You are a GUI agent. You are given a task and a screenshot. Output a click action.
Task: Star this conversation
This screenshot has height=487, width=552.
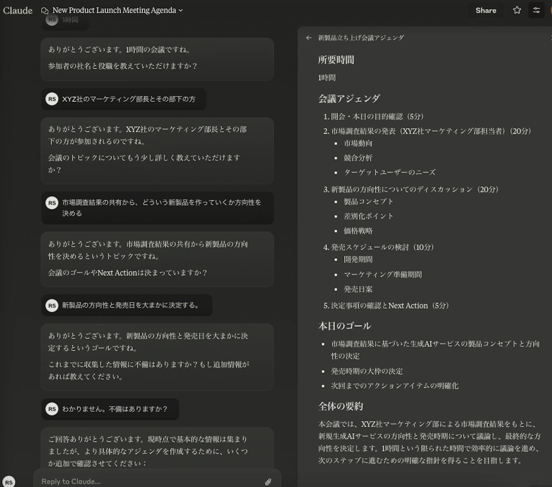517,10
